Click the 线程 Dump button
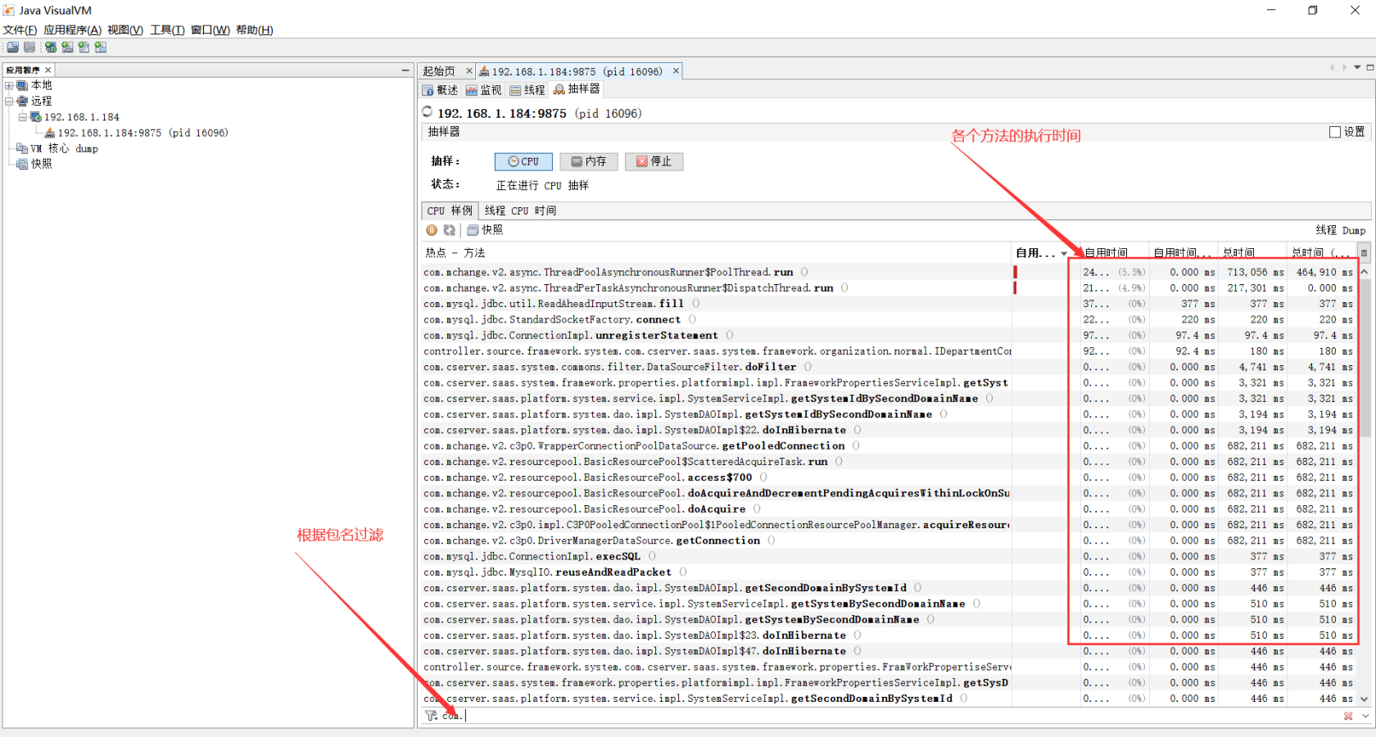Viewport: 1376px width, 737px height. pyautogui.click(x=1341, y=230)
